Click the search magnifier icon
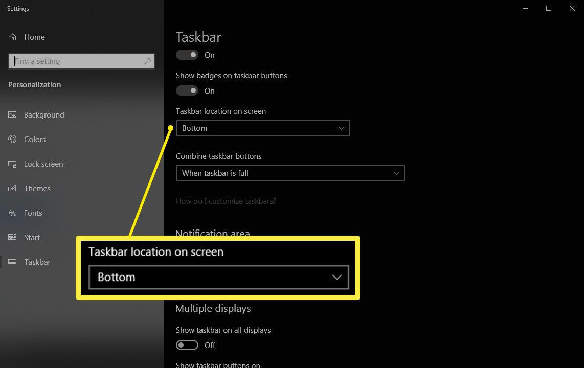This screenshot has width=584, height=368. tap(148, 61)
